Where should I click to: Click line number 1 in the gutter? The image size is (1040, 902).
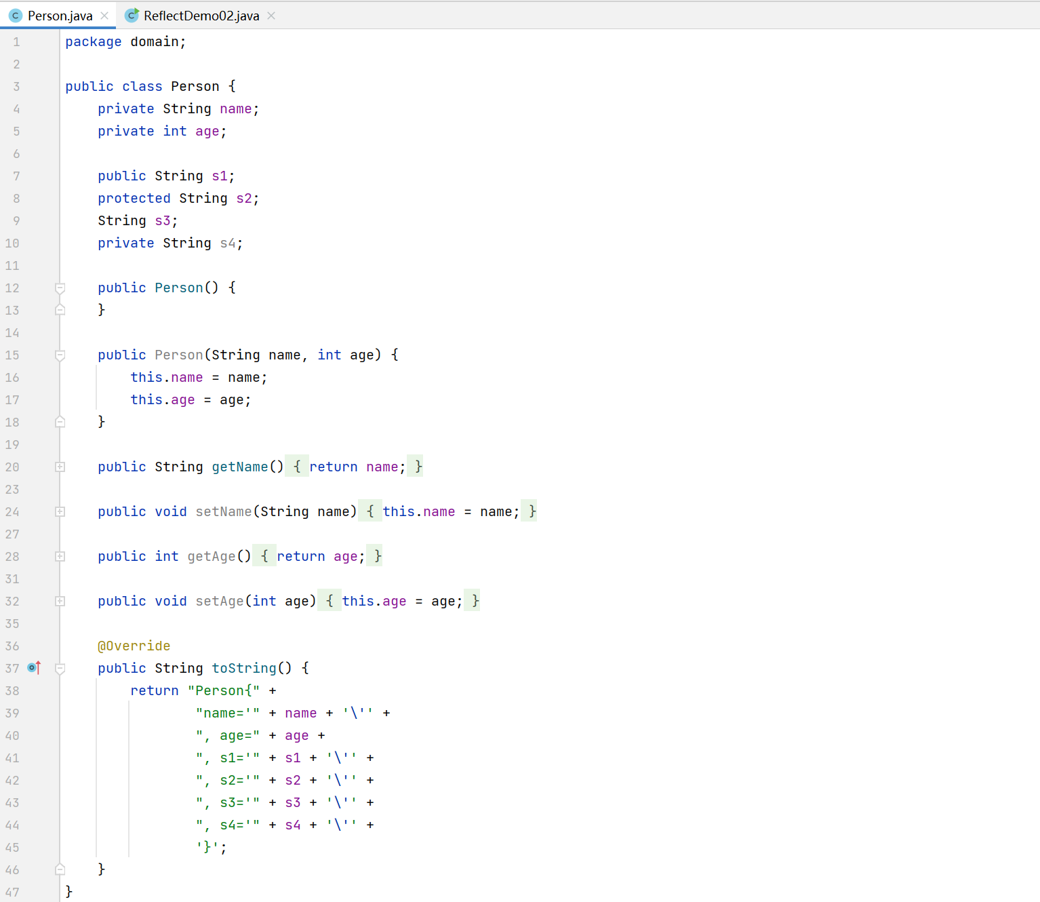click(x=16, y=42)
